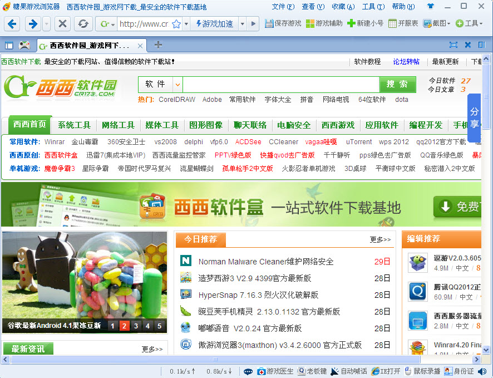Click the 西西软件盒 download banner
Screen dimensions: 493x378
[x=241, y=204]
